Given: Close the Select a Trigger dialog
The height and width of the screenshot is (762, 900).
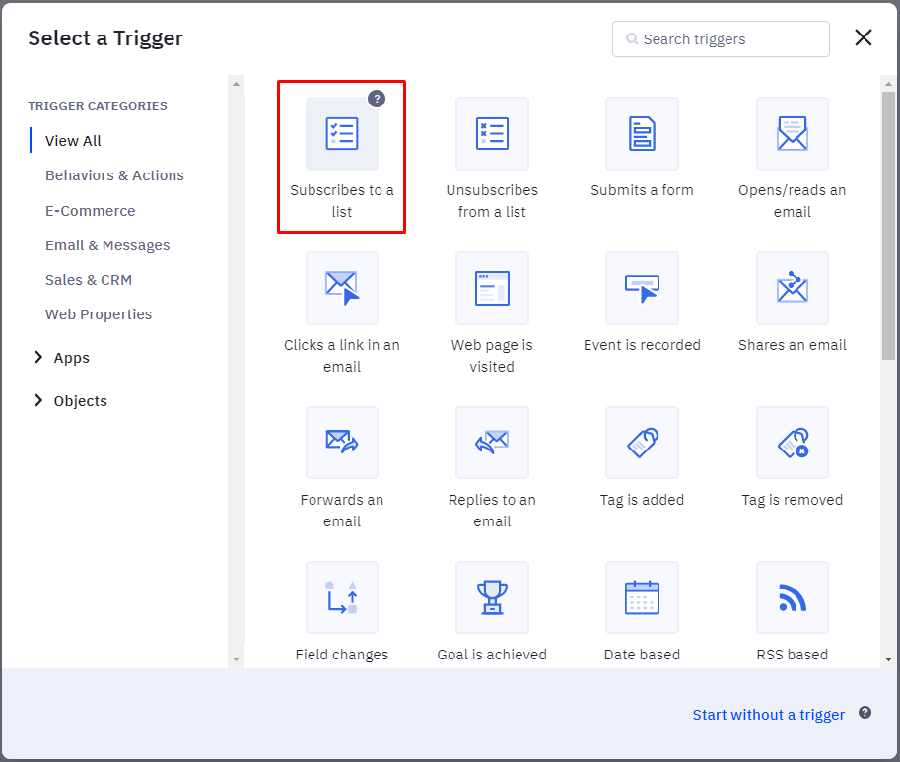Looking at the screenshot, I should (x=864, y=38).
